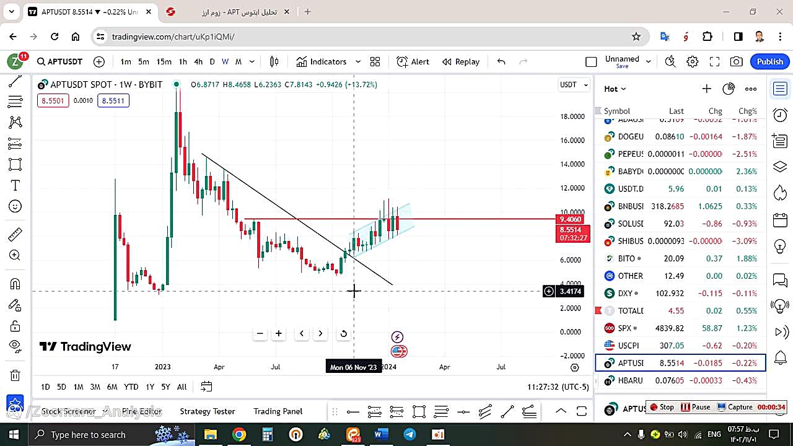This screenshot has width=793, height=446.
Task: Switch to 15m timeframe
Action: [164, 61]
